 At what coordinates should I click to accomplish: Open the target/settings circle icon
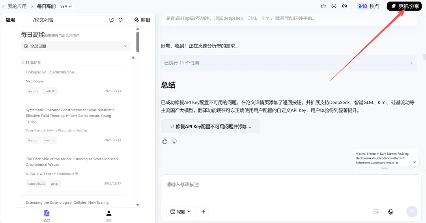point(344,6)
